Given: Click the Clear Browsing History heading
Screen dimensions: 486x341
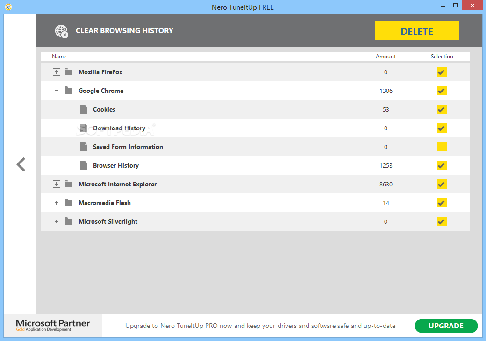Looking at the screenshot, I should [124, 31].
